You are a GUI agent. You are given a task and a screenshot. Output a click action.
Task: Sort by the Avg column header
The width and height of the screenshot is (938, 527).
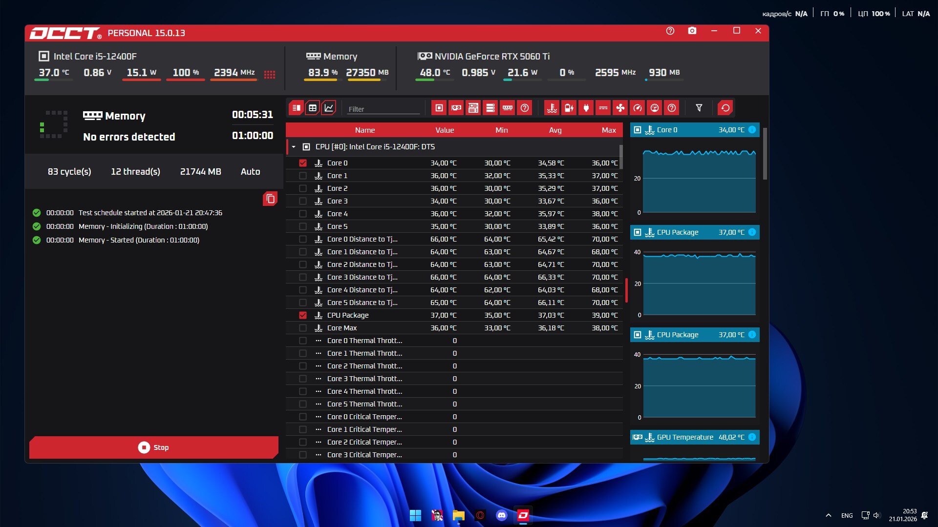click(555, 130)
